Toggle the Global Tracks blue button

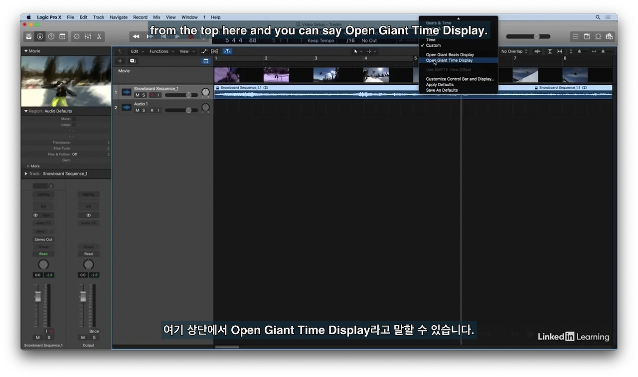(206, 61)
